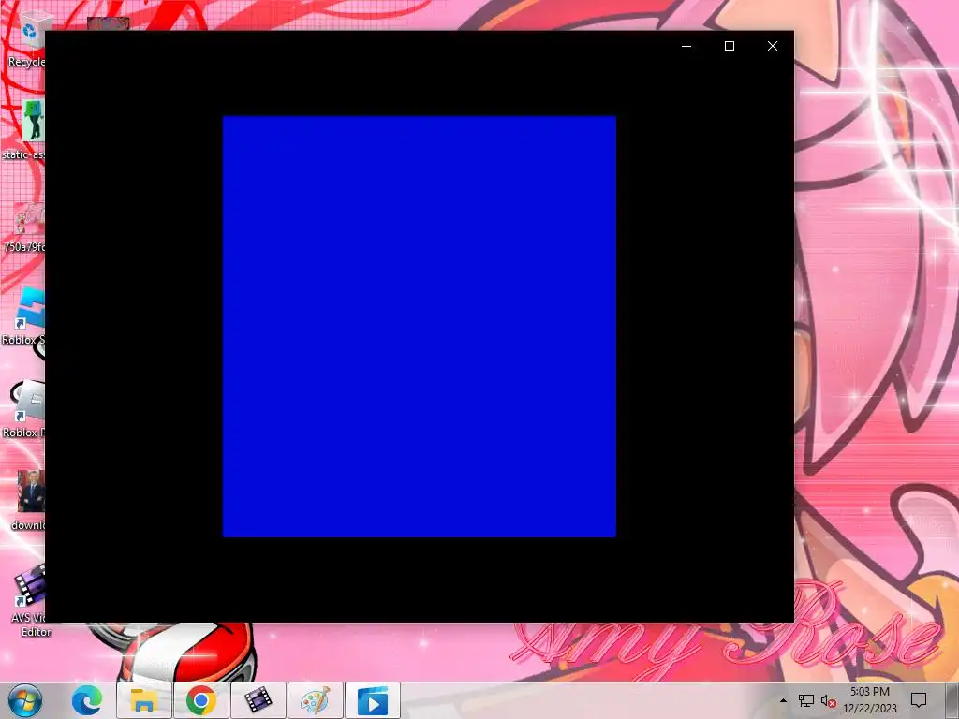
Task: Switch to the media player taskbar icon
Action: tap(373, 700)
